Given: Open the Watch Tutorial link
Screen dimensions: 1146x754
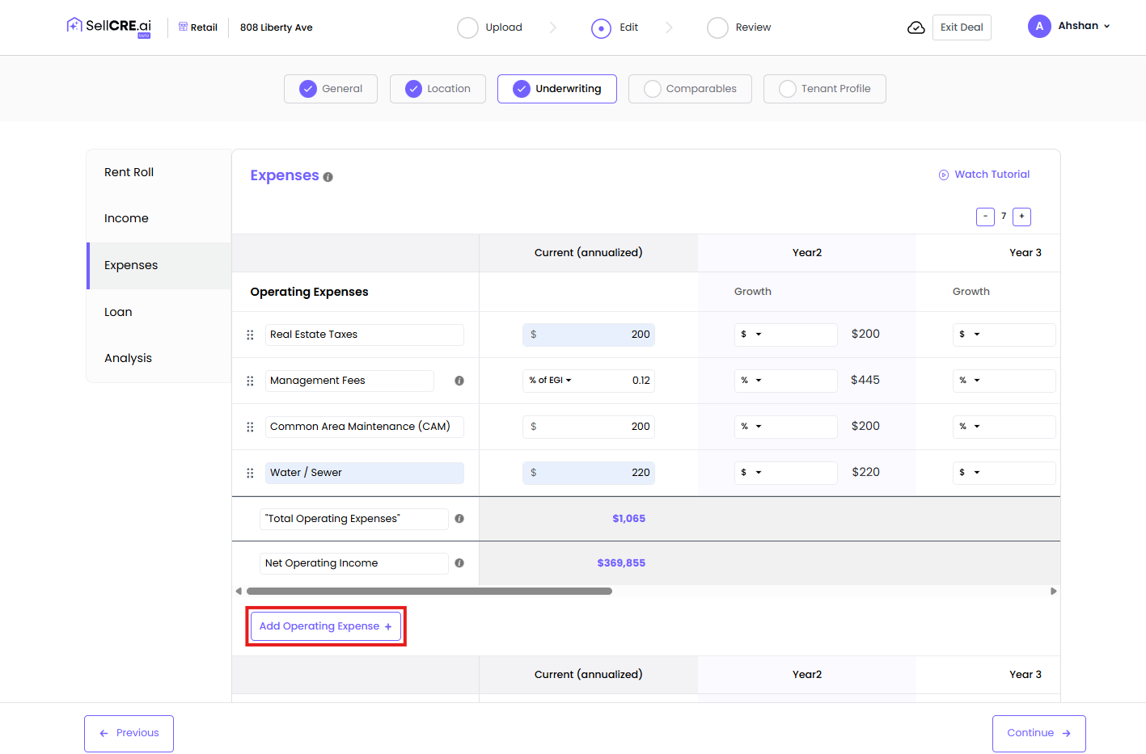Looking at the screenshot, I should tap(984, 175).
